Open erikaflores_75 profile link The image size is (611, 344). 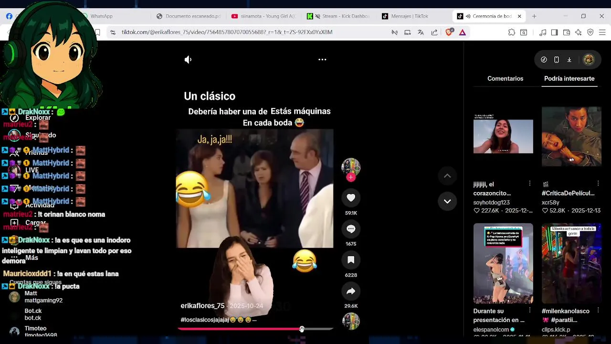[202, 306]
